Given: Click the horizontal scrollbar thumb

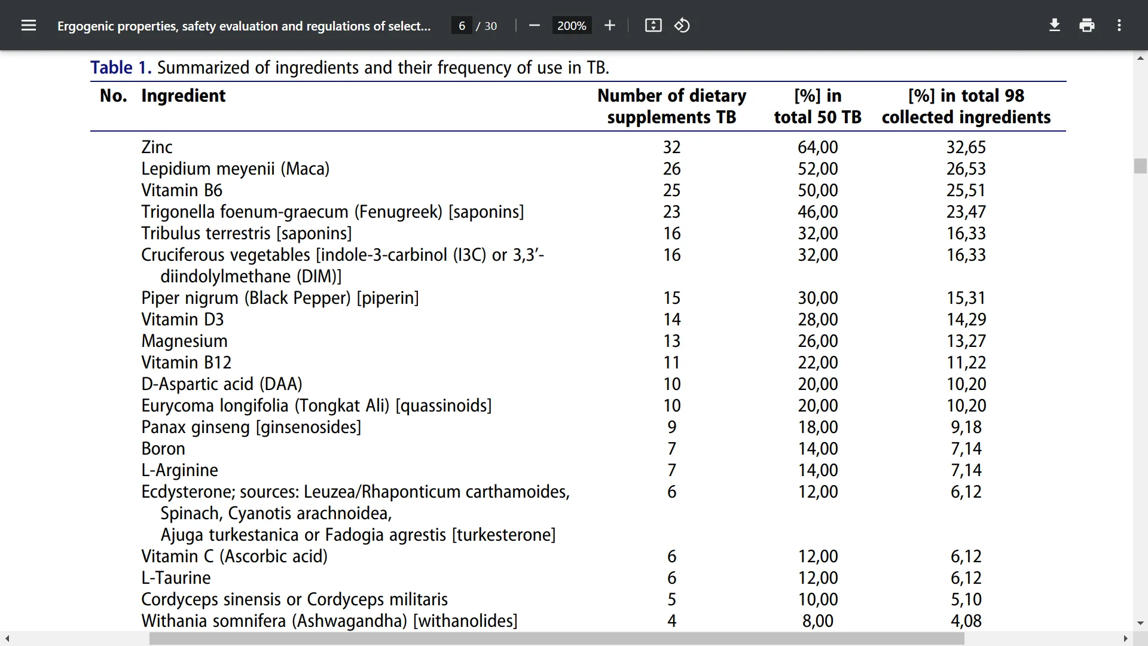Looking at the screenshot, I should [556, 639].
